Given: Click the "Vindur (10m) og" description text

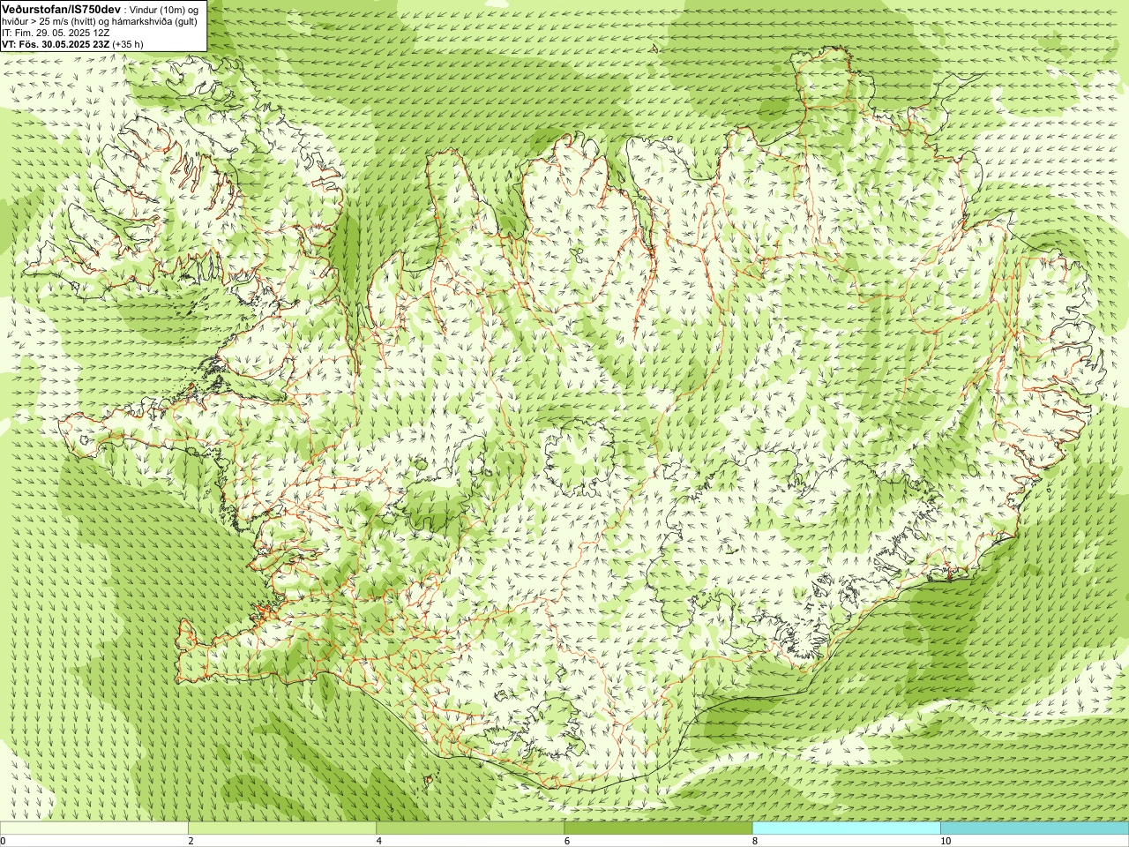Looking at the screenshot, I should click(x=164, y=9).
